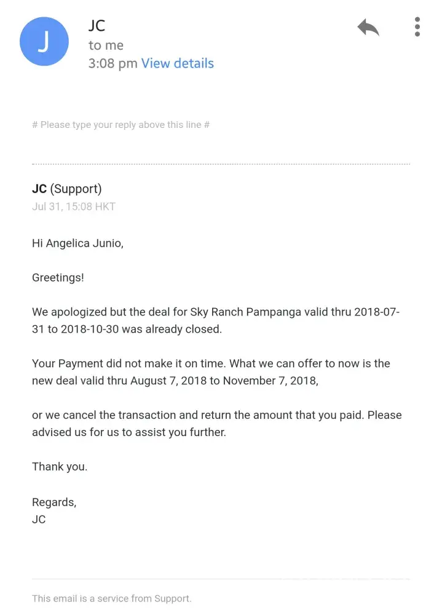
Task: Click the 'Greetings!' text
Action: [x=58, y=277]
